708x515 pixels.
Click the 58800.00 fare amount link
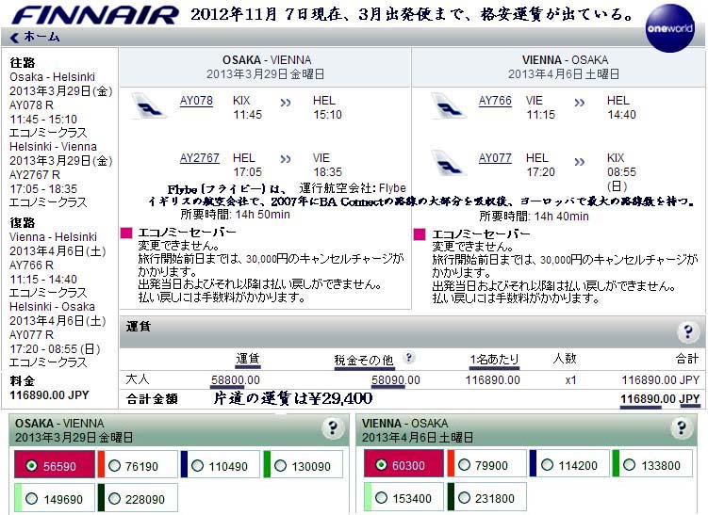point(236,380)
